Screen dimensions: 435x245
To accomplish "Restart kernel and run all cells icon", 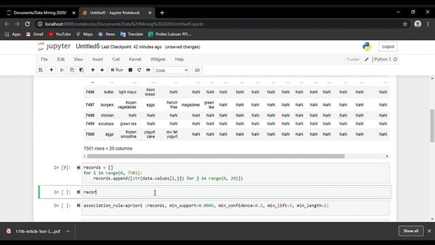I will click(148, 70).
